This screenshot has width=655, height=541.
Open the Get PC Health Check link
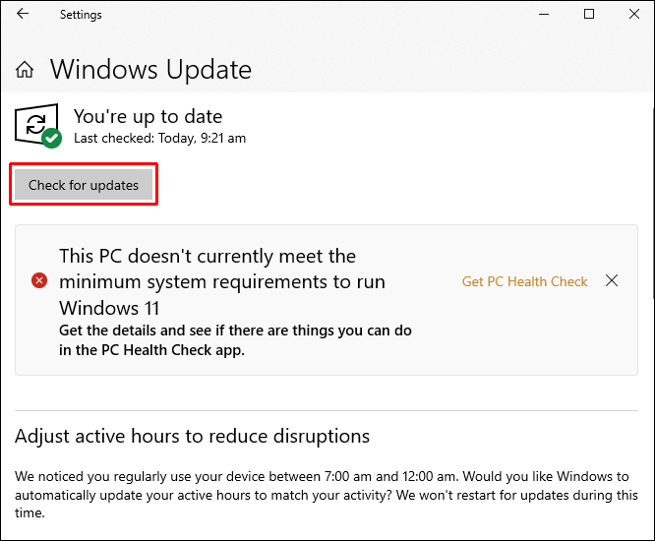pos(524,281)
